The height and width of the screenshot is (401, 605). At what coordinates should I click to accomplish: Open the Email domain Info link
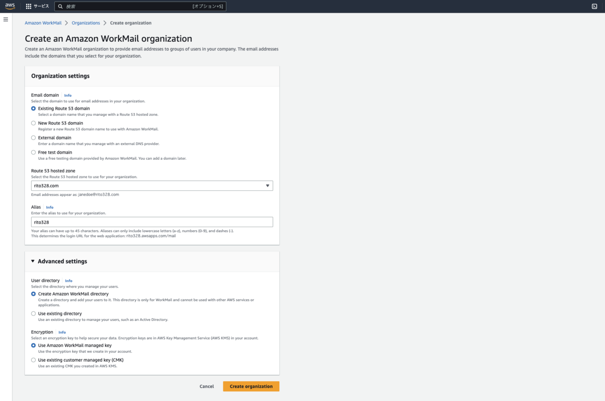tap(68, 95)
